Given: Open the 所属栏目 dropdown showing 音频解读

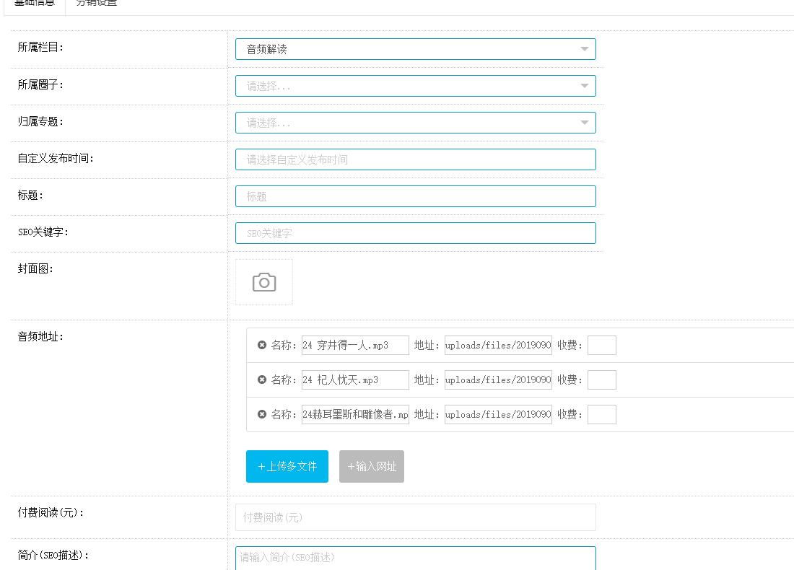Looking at the screenshot, I should (415, 49).
